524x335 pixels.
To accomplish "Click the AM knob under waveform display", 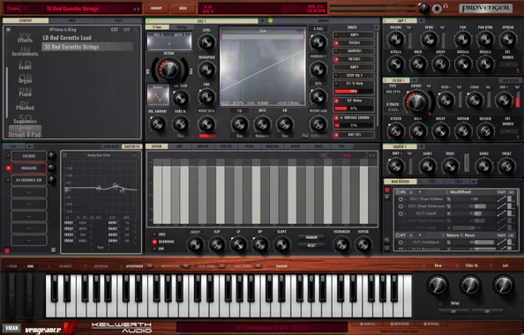I will (x=285, y=124).
